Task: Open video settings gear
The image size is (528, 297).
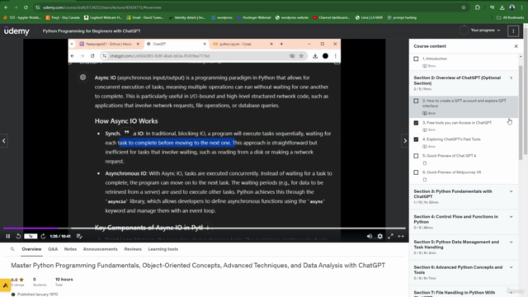Action: [x=379, y=236]
